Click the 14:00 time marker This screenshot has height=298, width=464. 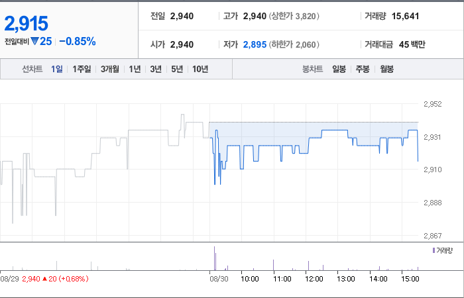(x=378, y=279)
